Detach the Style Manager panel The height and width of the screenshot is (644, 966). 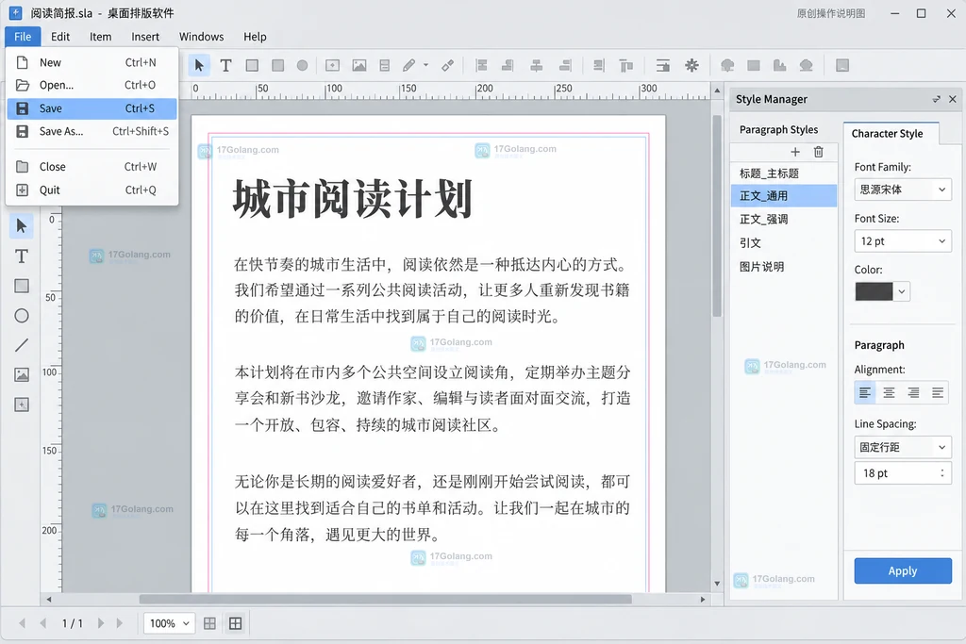tap(937, 99)
